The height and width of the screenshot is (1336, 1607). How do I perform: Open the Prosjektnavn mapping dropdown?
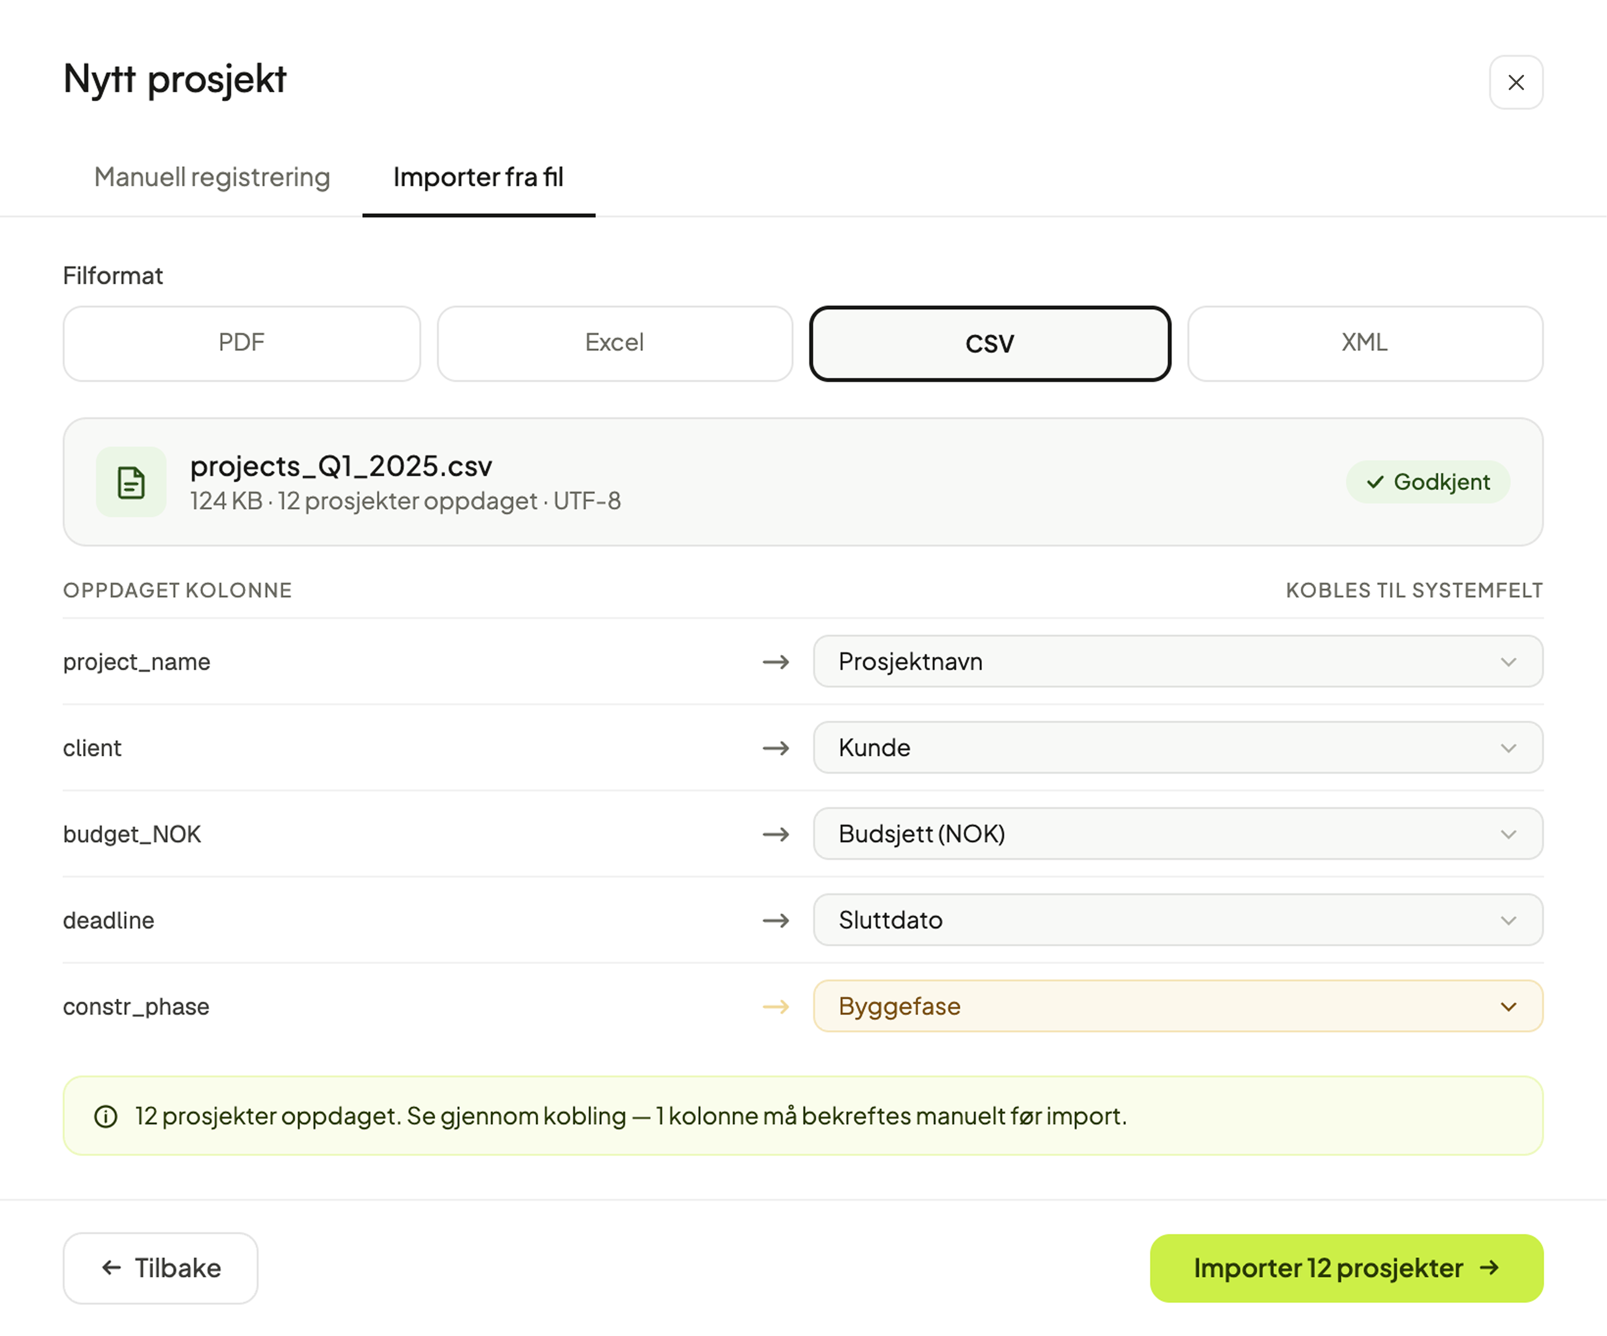(x=1178, y=661)
